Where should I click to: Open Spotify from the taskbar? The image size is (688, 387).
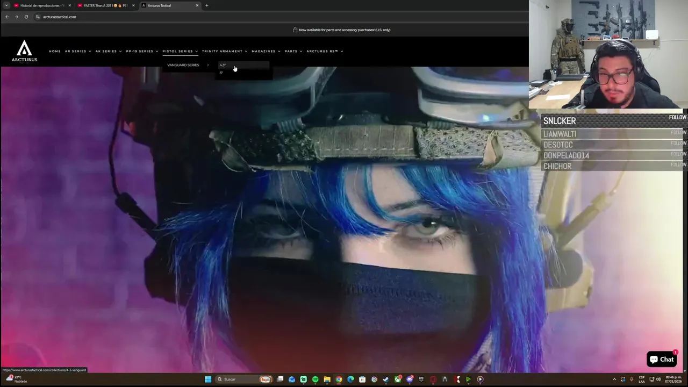coord(315,379)
